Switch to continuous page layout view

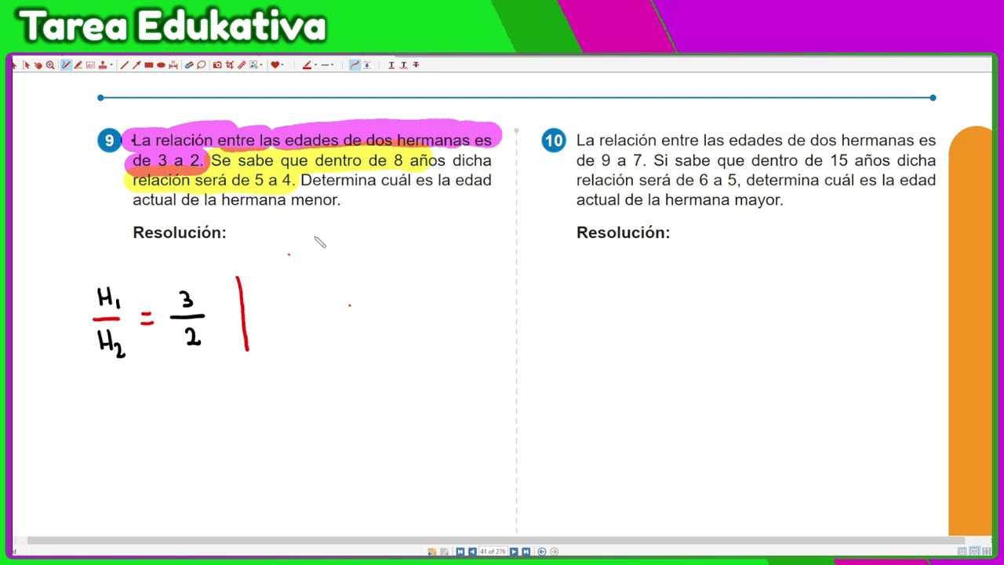pos(974,552)
